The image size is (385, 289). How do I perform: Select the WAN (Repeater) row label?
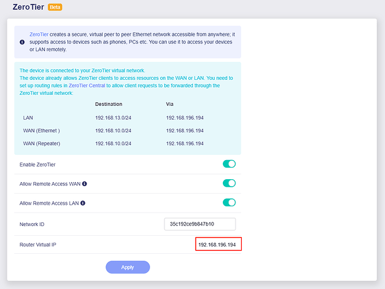[x=42, y=143]
